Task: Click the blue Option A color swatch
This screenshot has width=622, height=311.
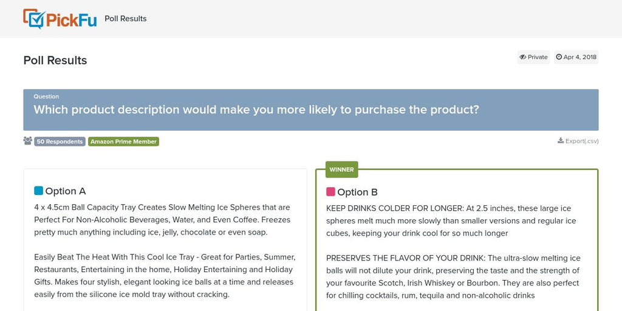Action: tap(39, 191)
